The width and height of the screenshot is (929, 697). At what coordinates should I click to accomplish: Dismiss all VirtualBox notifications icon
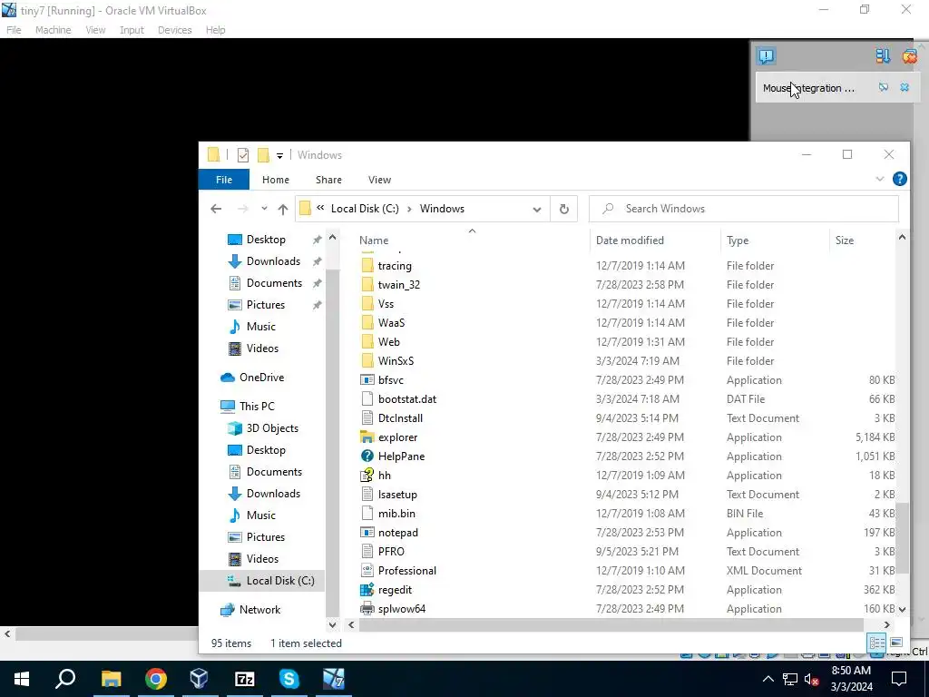910,56
